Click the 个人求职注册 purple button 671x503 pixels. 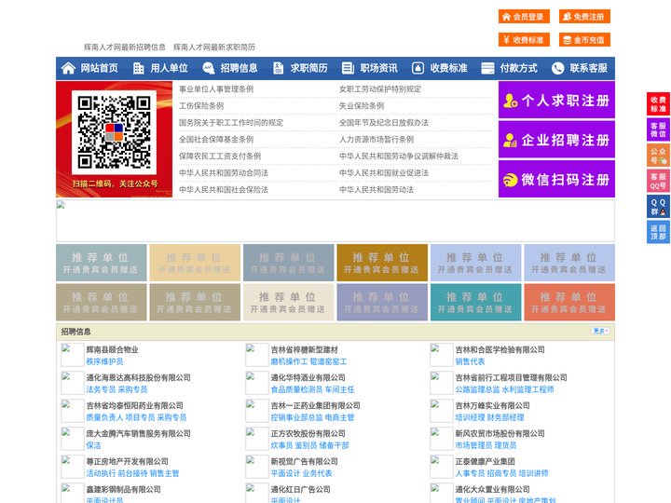point(556,100)
